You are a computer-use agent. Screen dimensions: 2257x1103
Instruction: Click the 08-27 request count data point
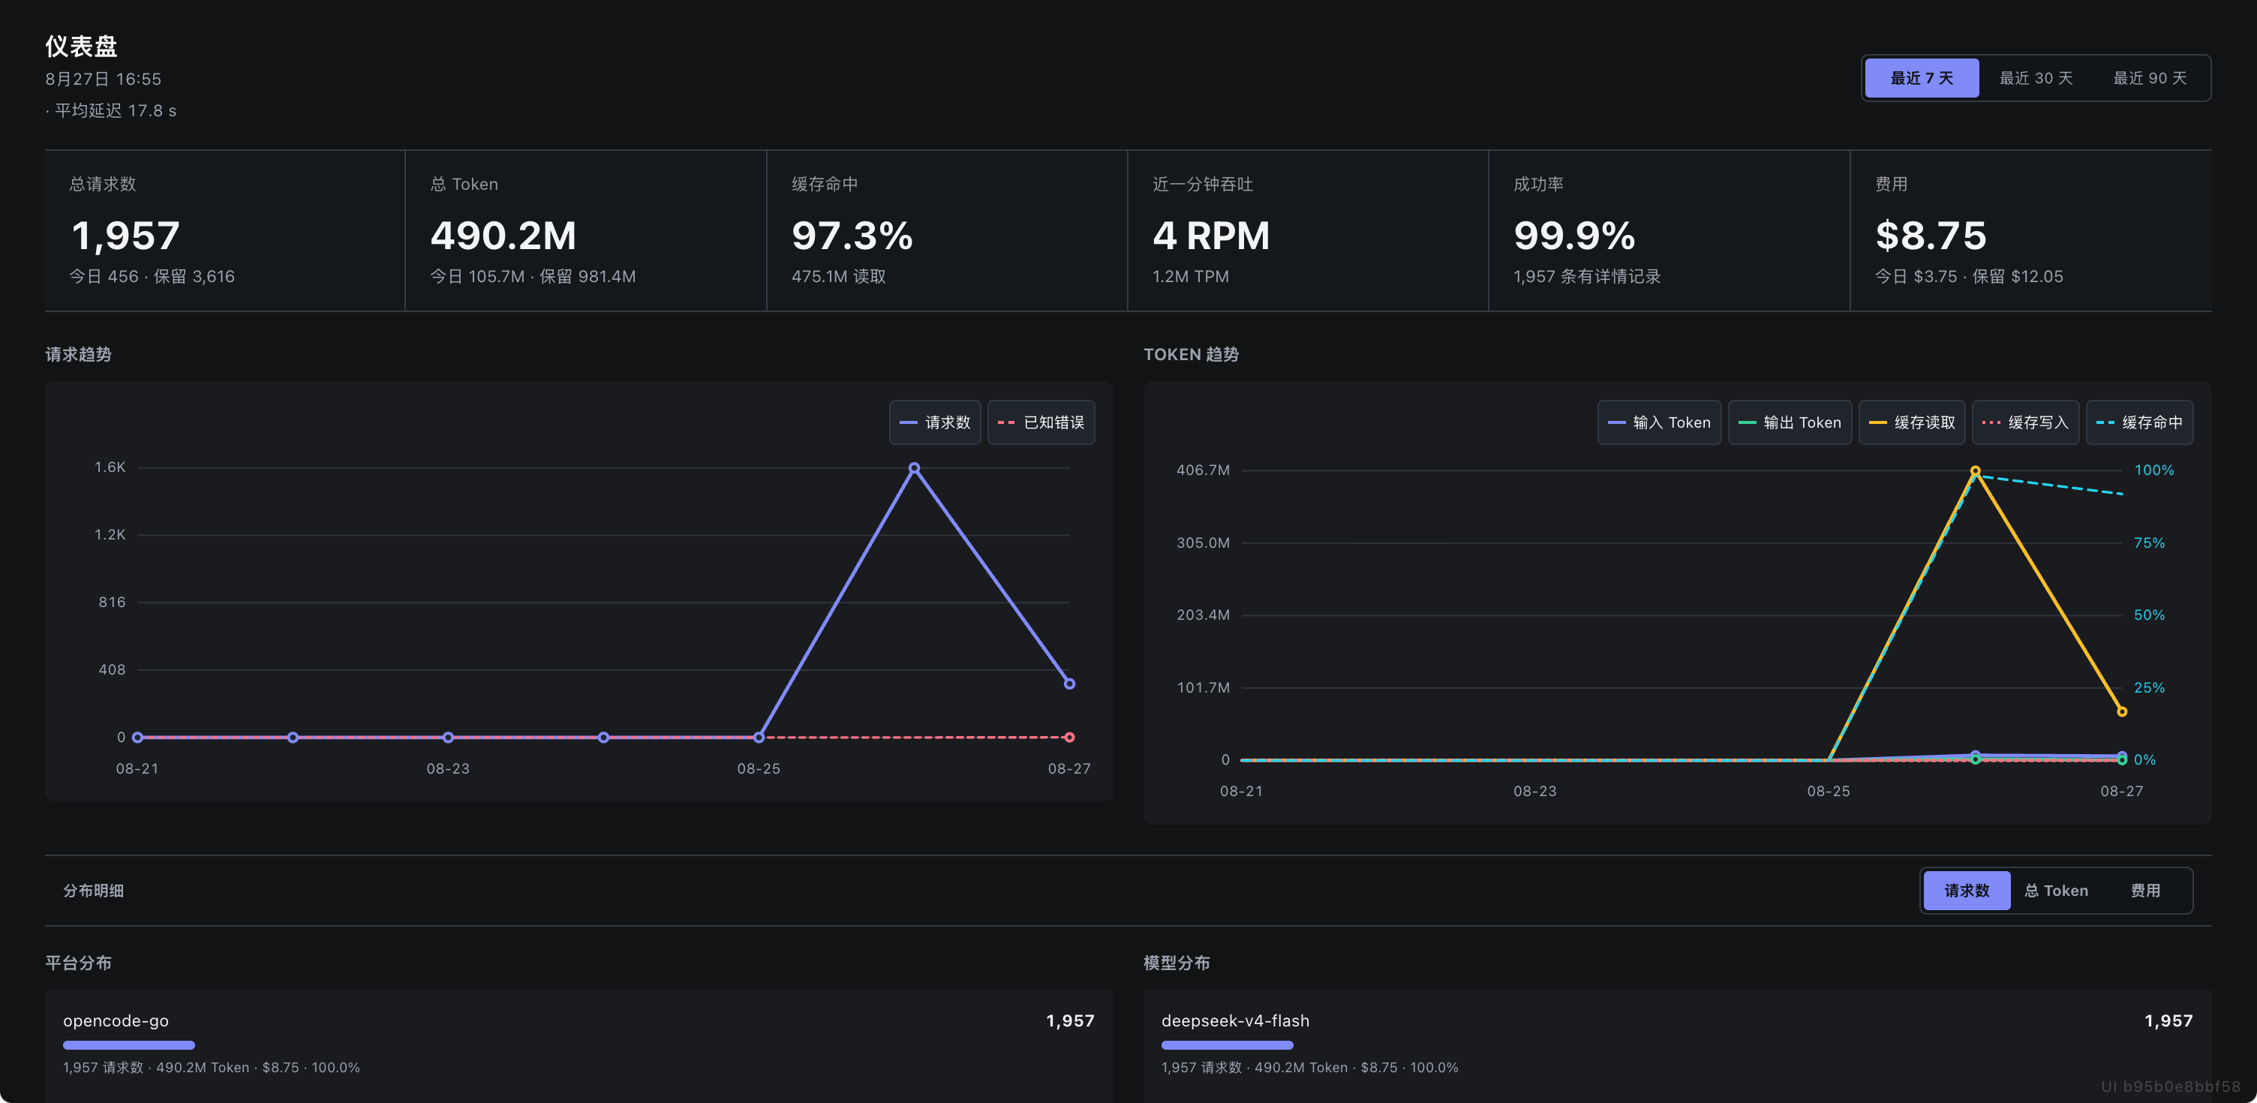click(x=1069, y=684)
